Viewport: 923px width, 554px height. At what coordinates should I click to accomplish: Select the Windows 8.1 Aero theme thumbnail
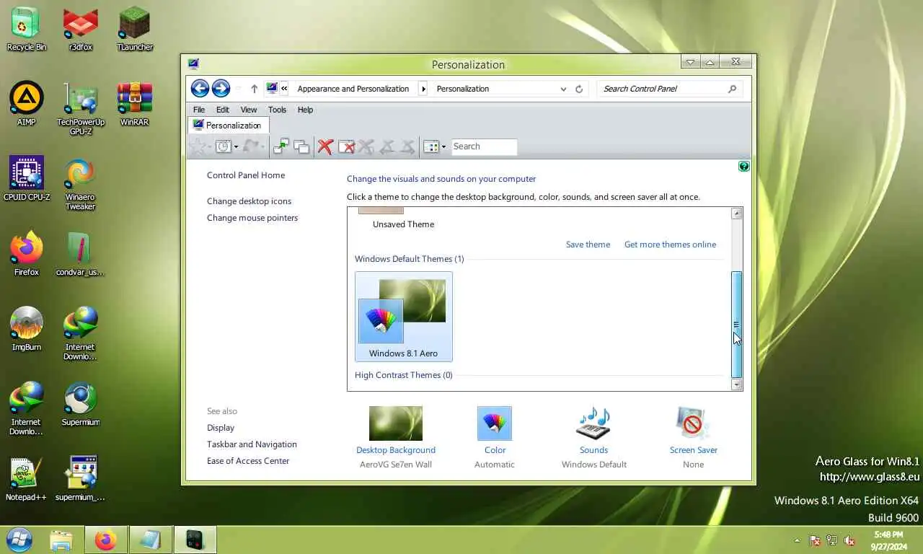404,317
